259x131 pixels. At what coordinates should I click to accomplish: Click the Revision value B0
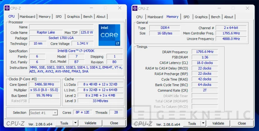(x=115, y=62)
